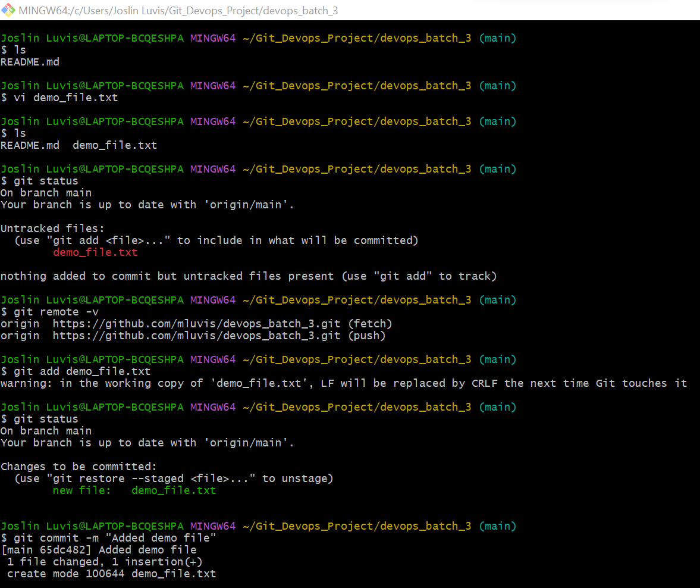Click the 'nothing added to commit' message
Viewport: 700px width, 588px height.
[249, 277]
